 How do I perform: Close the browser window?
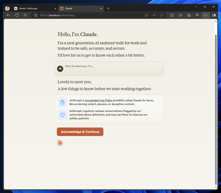coord(214,7)
